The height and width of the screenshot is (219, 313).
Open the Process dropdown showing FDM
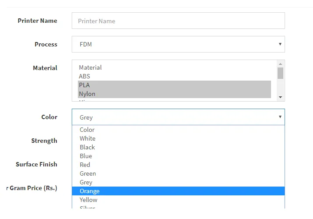pyautogui.click(x=178, y=44)
